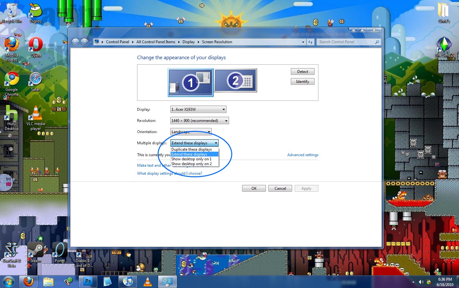Open What display settings should I choose link

tap(170, 173)
